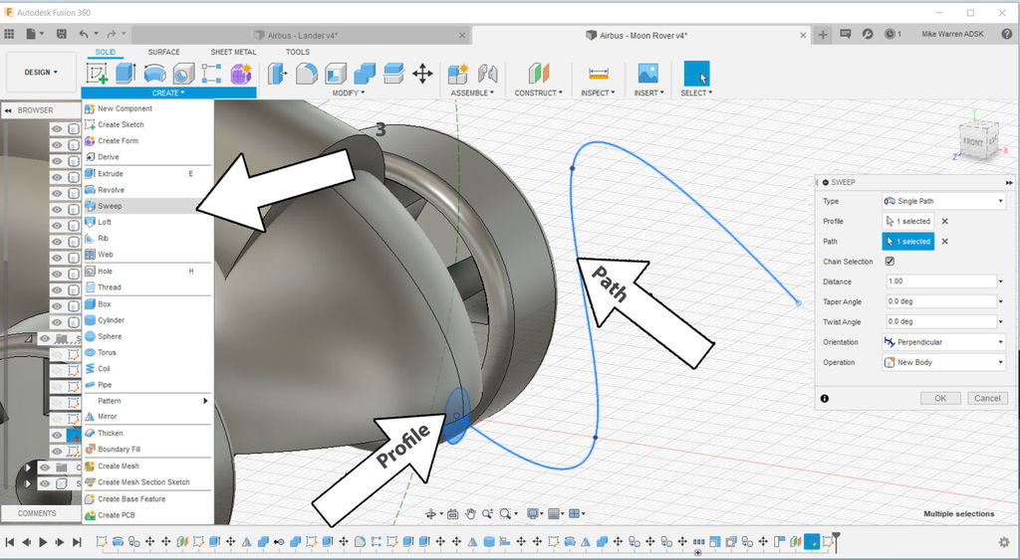Select the Hole toolbar icon
The width and height of the screenshot is (1020, 560).
[x=183, y=74]
